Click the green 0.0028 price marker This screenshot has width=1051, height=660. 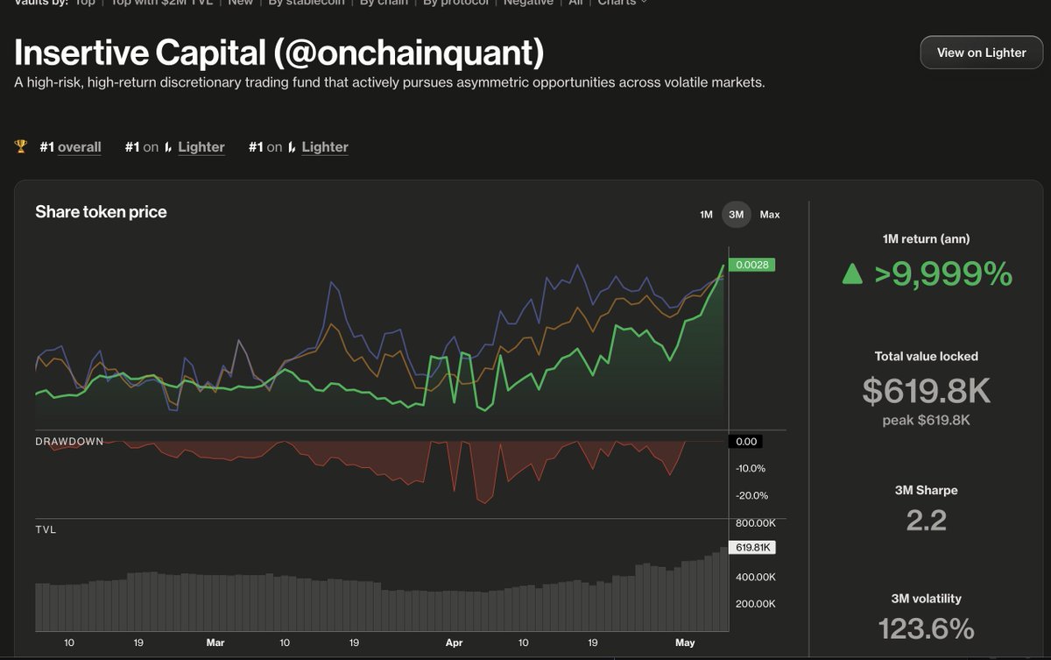click(x=752, y=265)
